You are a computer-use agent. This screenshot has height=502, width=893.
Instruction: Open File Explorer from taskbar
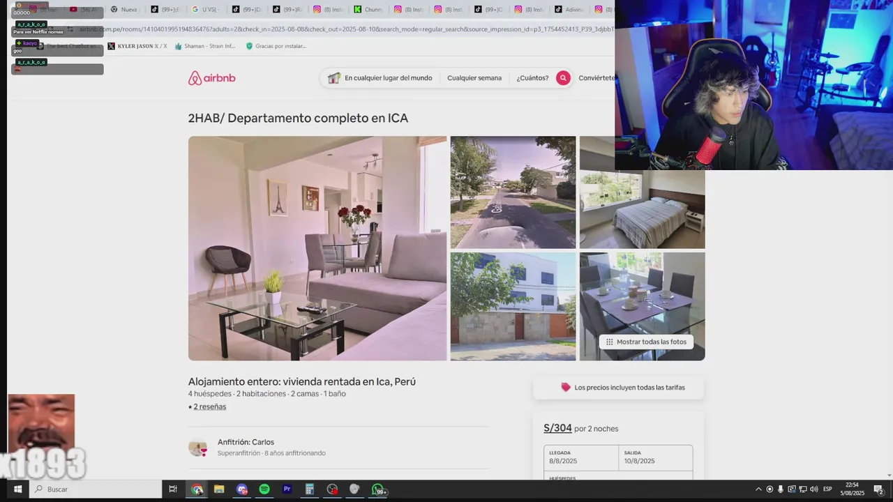[x=219, y=489]
